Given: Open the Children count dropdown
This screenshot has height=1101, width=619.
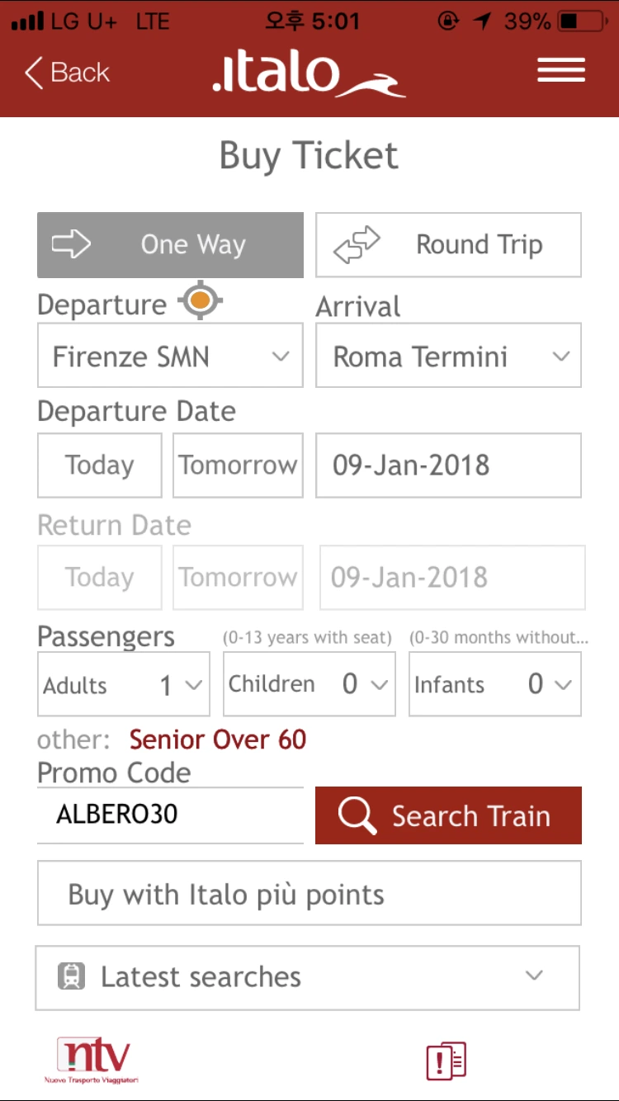Looking at the screenshot, I should (x=309, y=684).
